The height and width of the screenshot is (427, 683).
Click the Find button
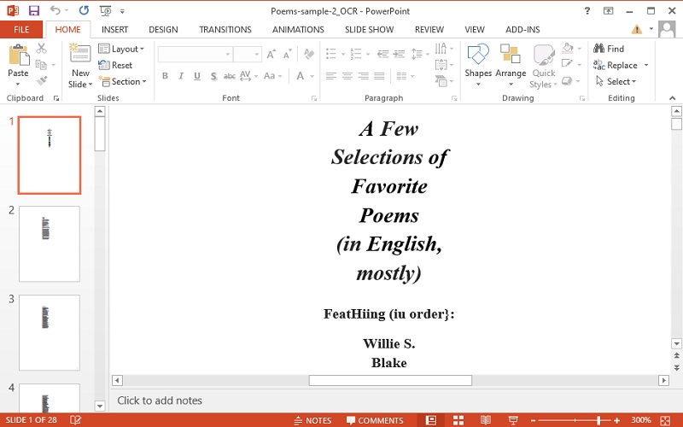609,49
